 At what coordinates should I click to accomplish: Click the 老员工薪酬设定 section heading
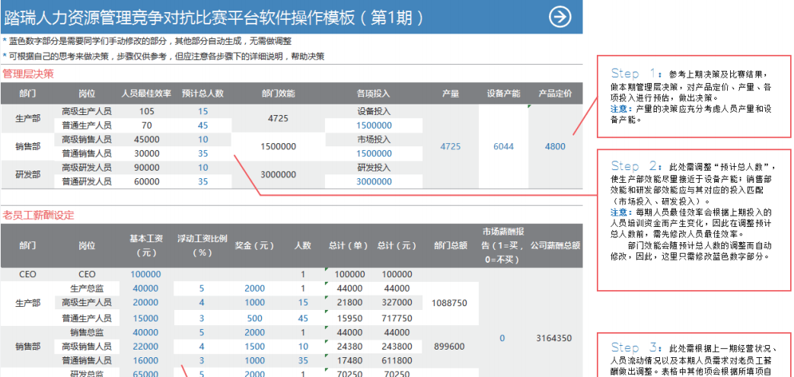coord(38,216)
